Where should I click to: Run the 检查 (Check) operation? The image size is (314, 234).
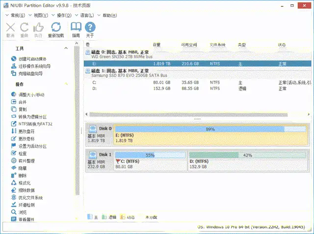(19, 153)
